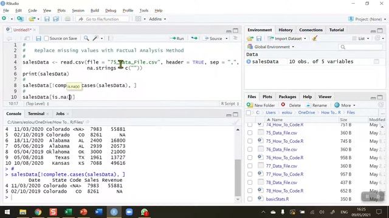Viewport: 389px width, 218px height.
Task: Expand the salesData object blue arrow
Action: (x=249, y=62)
